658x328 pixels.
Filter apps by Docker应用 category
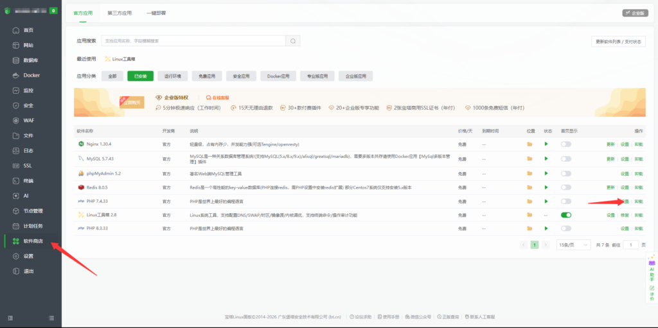278,76
